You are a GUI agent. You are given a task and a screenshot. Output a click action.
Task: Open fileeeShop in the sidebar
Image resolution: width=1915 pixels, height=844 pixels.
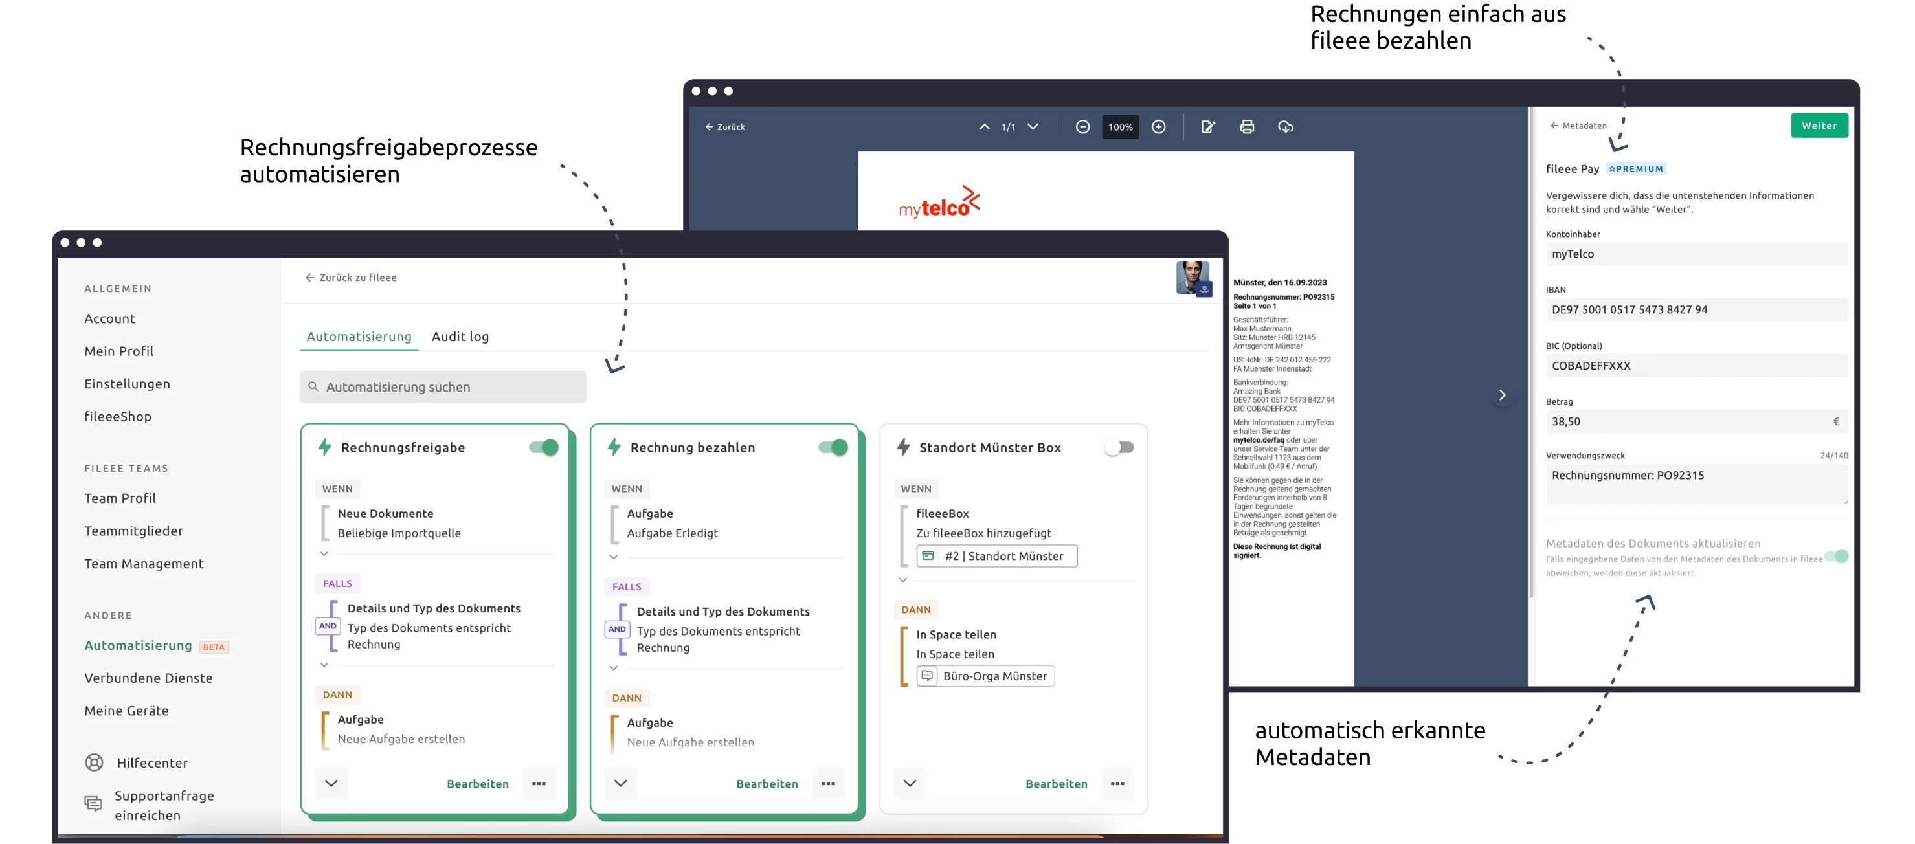(118, 416)
